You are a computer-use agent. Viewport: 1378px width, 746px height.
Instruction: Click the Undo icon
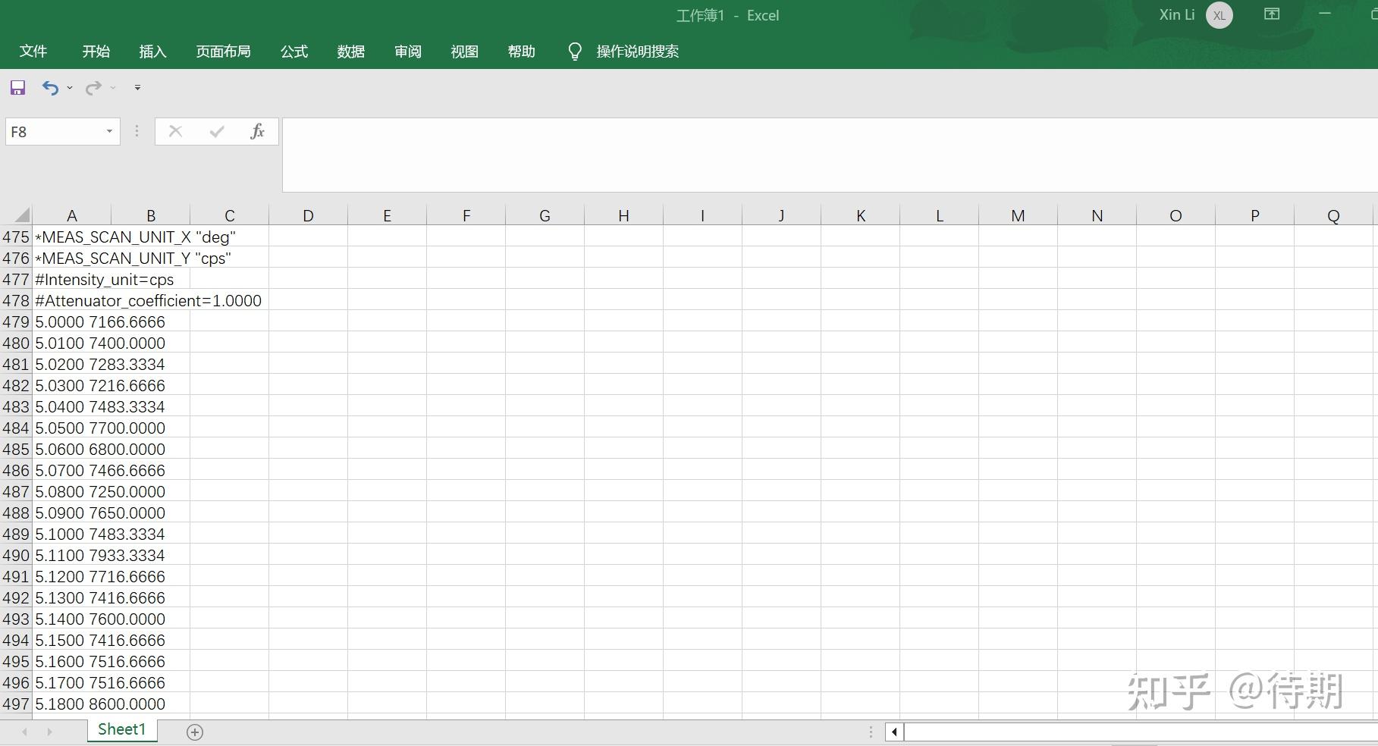click(49, 87)
